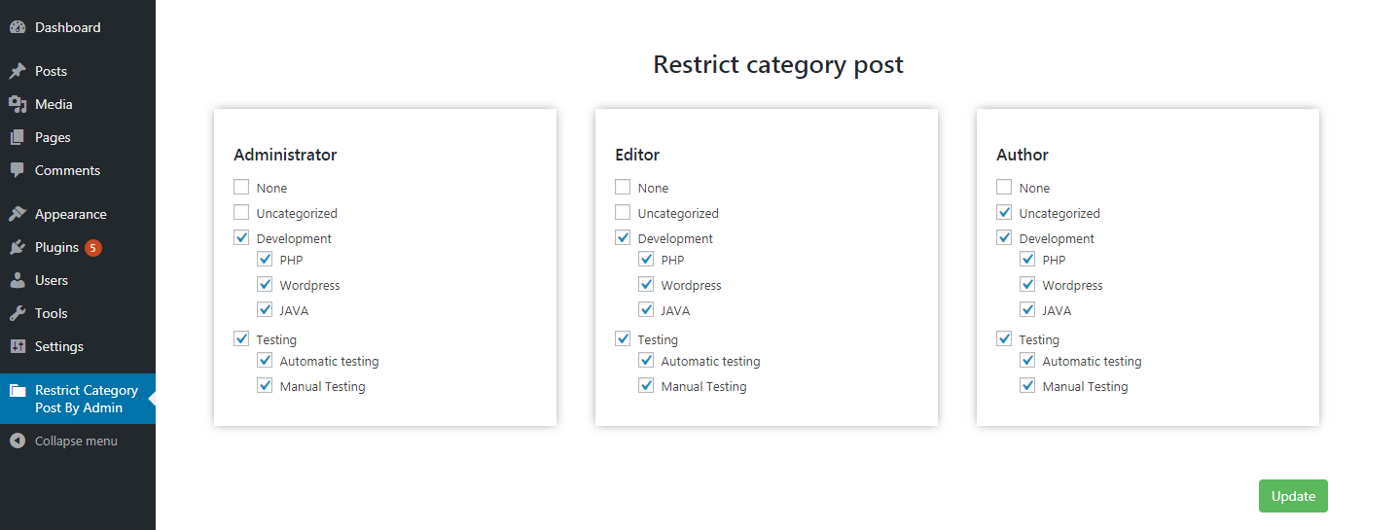This screenshot has width=1400, height=530.
Task: Uncheck Wordpress under Administrator
Action: coord(265,284)
